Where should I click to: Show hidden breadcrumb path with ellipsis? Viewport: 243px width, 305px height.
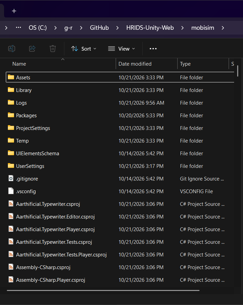[18, 28]
